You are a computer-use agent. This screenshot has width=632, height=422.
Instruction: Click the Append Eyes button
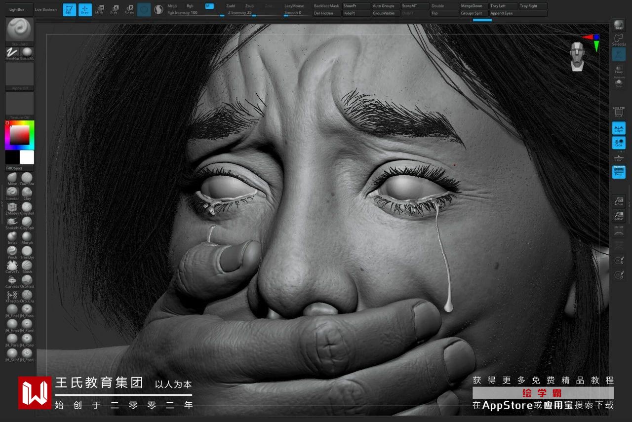[x=518, y=13]
